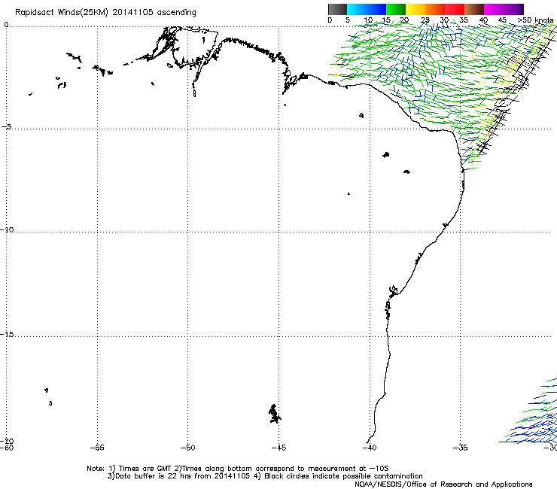Click the title 'Rapidscat Winds(25KM) 20141105 ascending'

(x=105, y=13)
